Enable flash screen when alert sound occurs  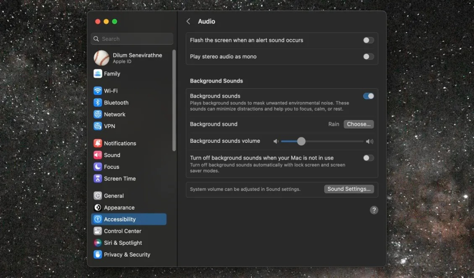click(368, 40)
